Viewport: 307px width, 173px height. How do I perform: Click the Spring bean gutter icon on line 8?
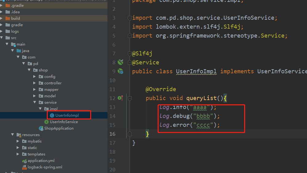tap(120, 62)
